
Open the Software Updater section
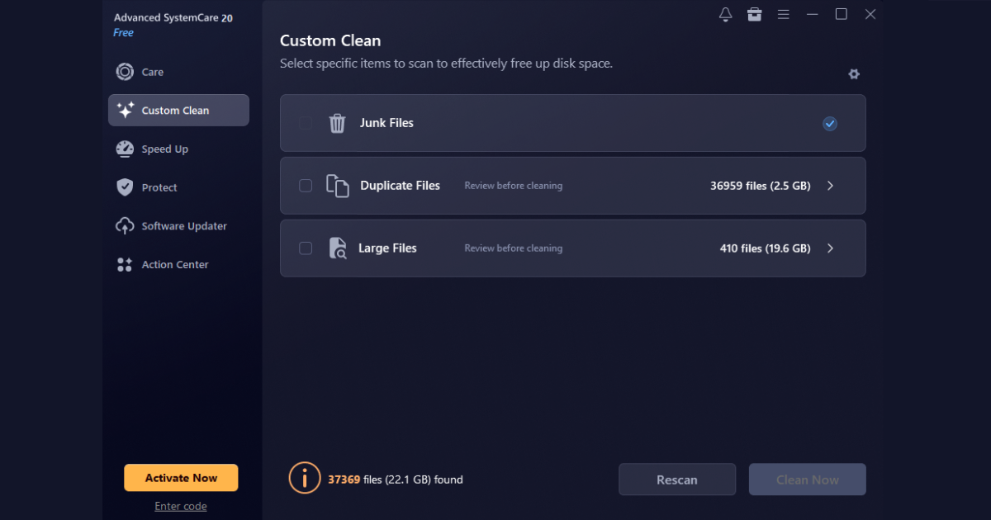[178, 226]
